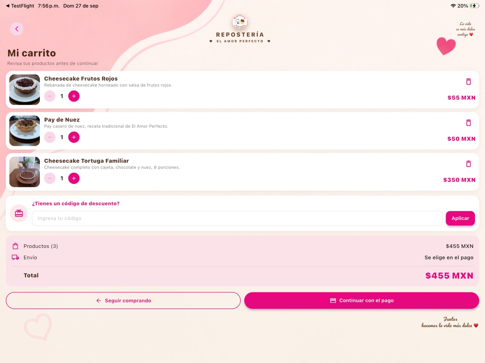Tap the shopping bag Productos icon

point(15,246)
